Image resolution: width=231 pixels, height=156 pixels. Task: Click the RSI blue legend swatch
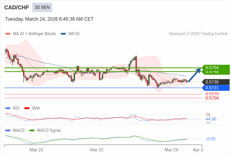click(8, 108)
